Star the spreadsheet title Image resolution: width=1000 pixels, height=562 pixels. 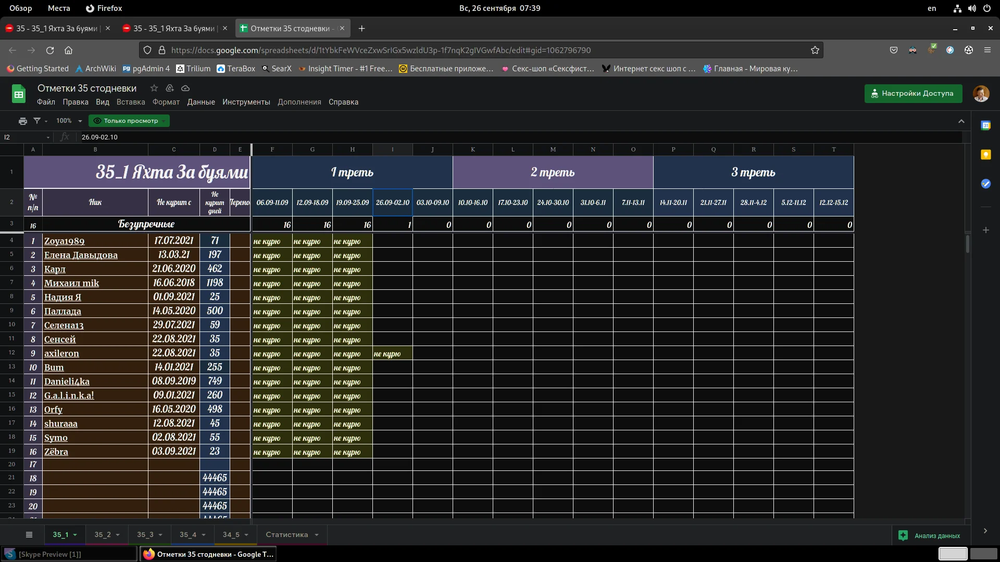point(154,88)
